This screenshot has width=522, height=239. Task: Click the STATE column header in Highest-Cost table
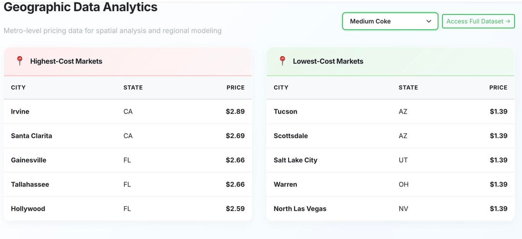coord(133,87)
